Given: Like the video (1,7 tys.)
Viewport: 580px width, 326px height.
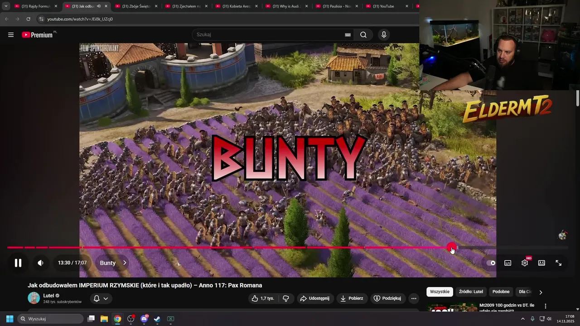Looking at the screenshot, I should tap(263, 298).
